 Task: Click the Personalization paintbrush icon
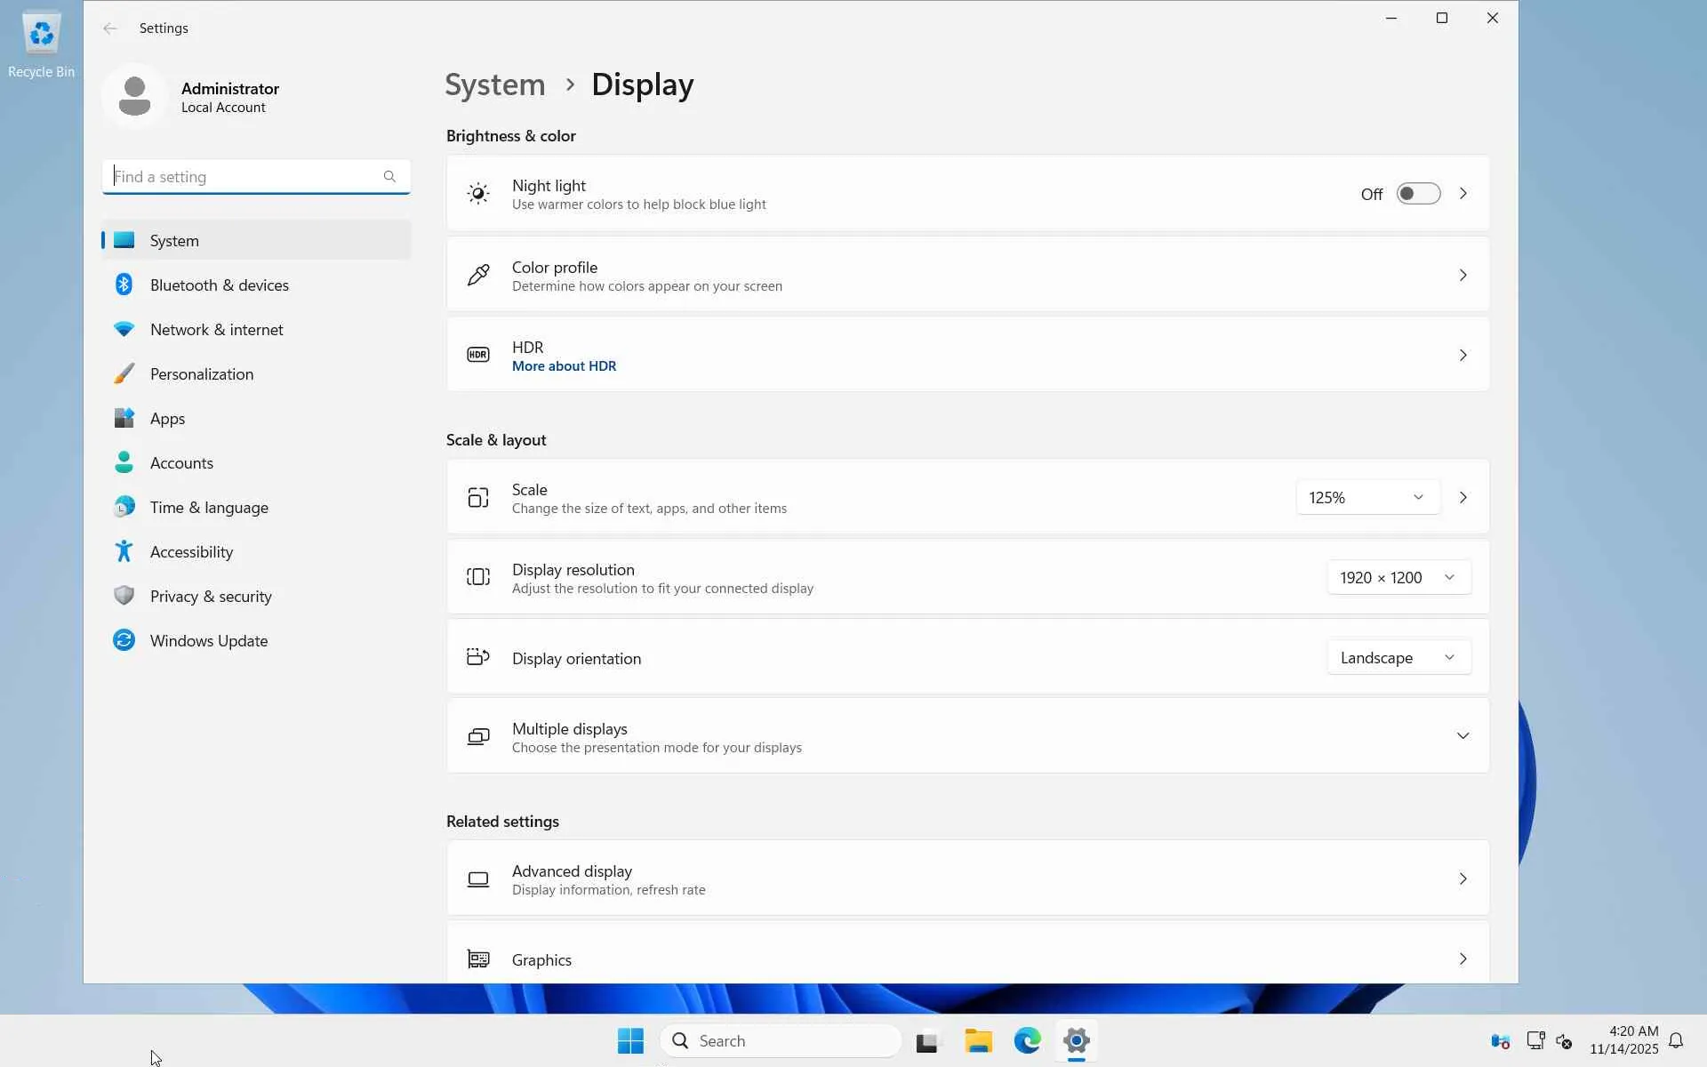(x=124, y=373)
